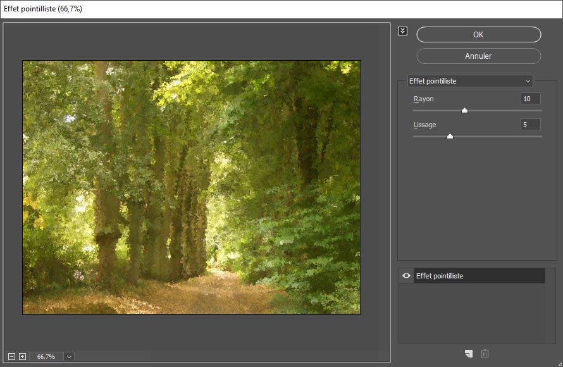
Task: Delete the effect layer with trash icon
Action: tap(485, 354)
